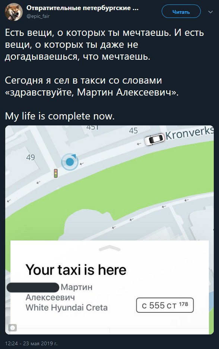Click the traffic light icon on map

click(56, 173)
